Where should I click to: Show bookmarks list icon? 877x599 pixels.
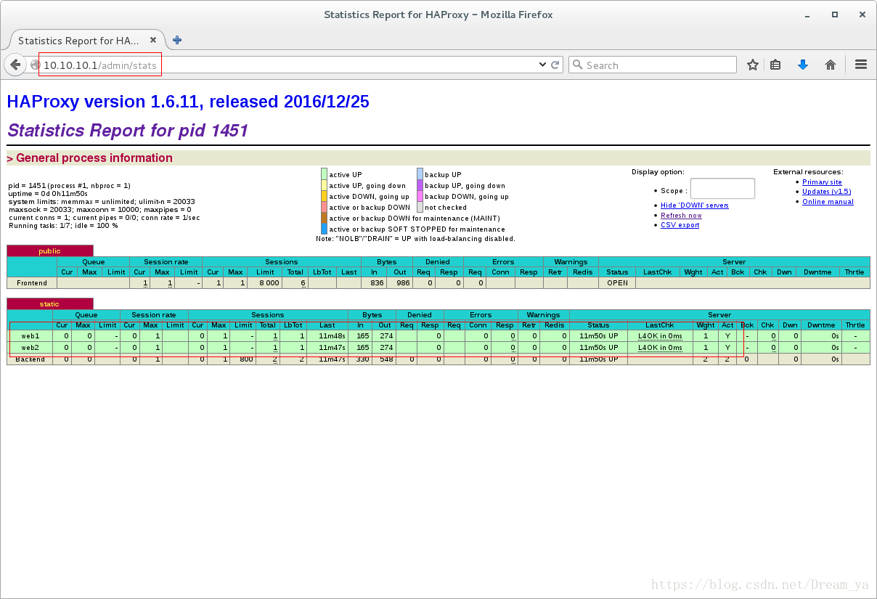[775, 65]
